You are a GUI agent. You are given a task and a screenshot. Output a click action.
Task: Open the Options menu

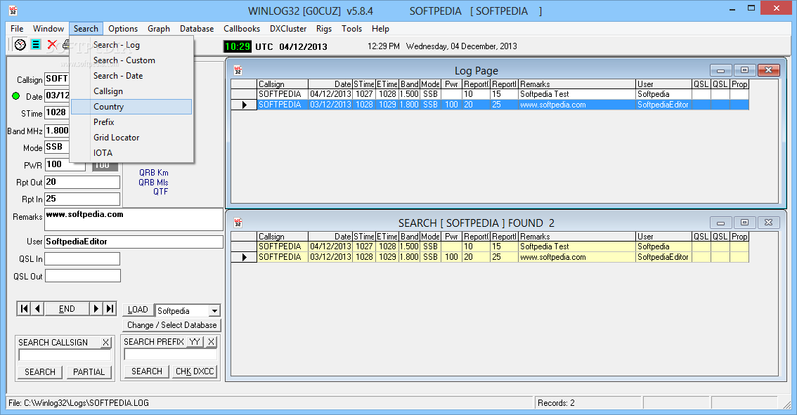click(x=123, y=29)
